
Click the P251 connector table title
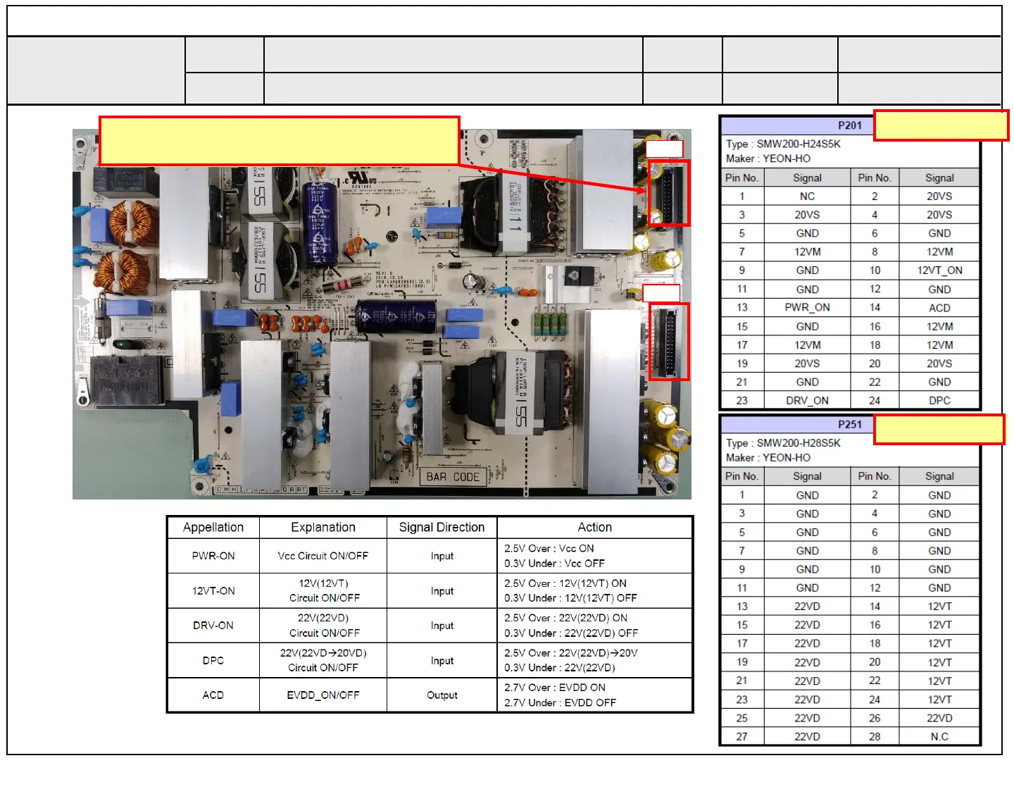(849, 424)
